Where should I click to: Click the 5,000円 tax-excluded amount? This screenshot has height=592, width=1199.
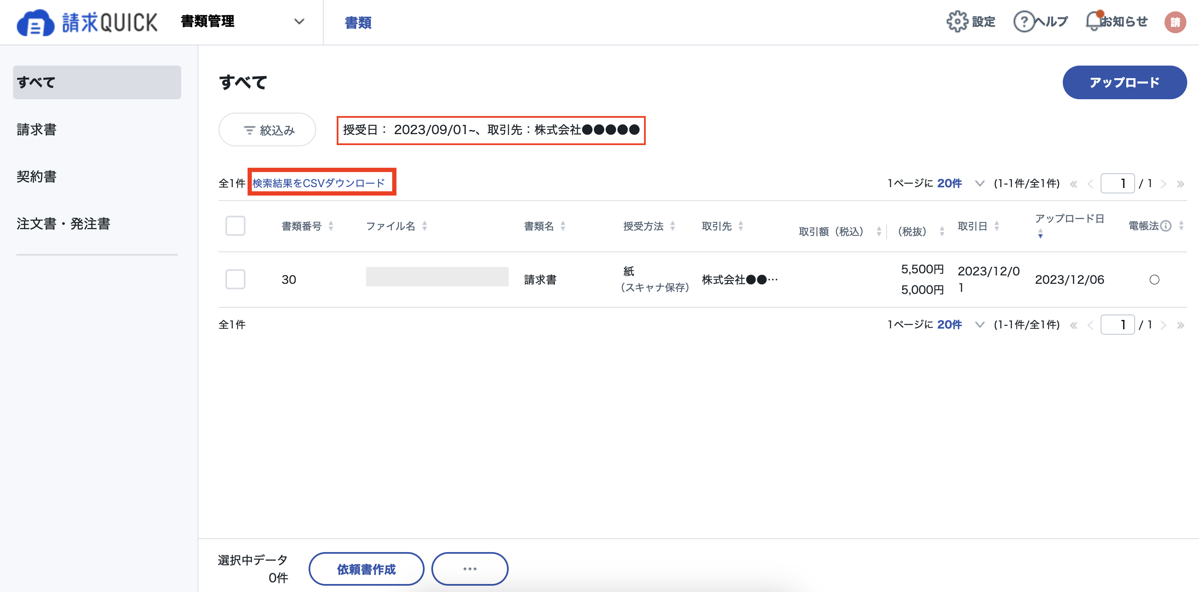(x=922, y=290)
